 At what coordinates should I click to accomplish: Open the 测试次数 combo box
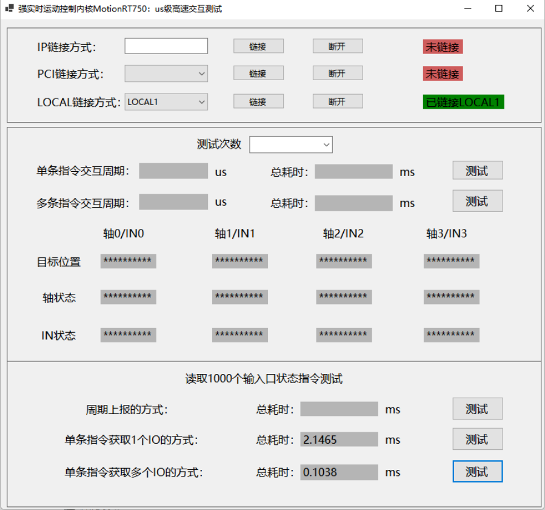coord(291,144)
